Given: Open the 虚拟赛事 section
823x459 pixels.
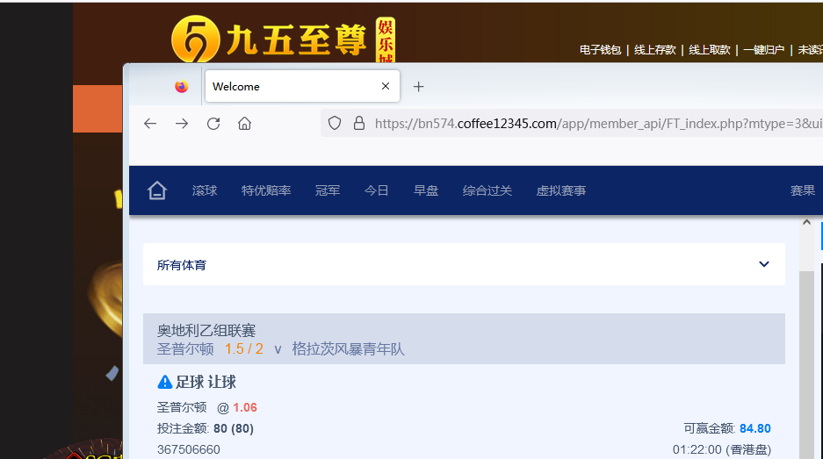Looking at the screenshot, I should (561, 190).
